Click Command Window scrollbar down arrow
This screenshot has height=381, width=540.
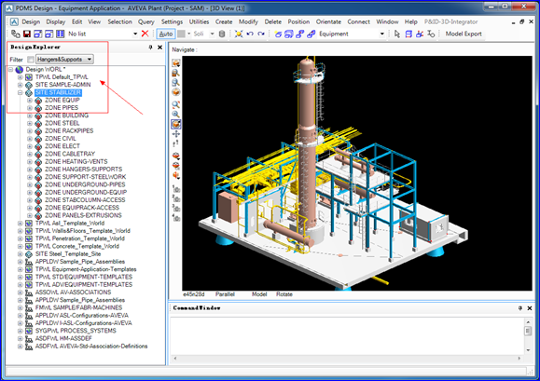pyautogui.click(x=528, y=350)
